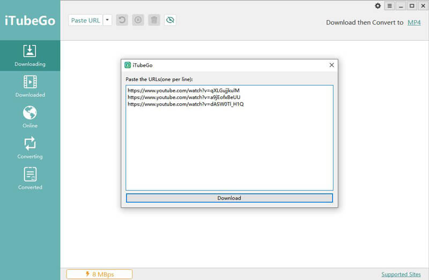Maximize the iTubeGo main window

(x=412, y=6)
